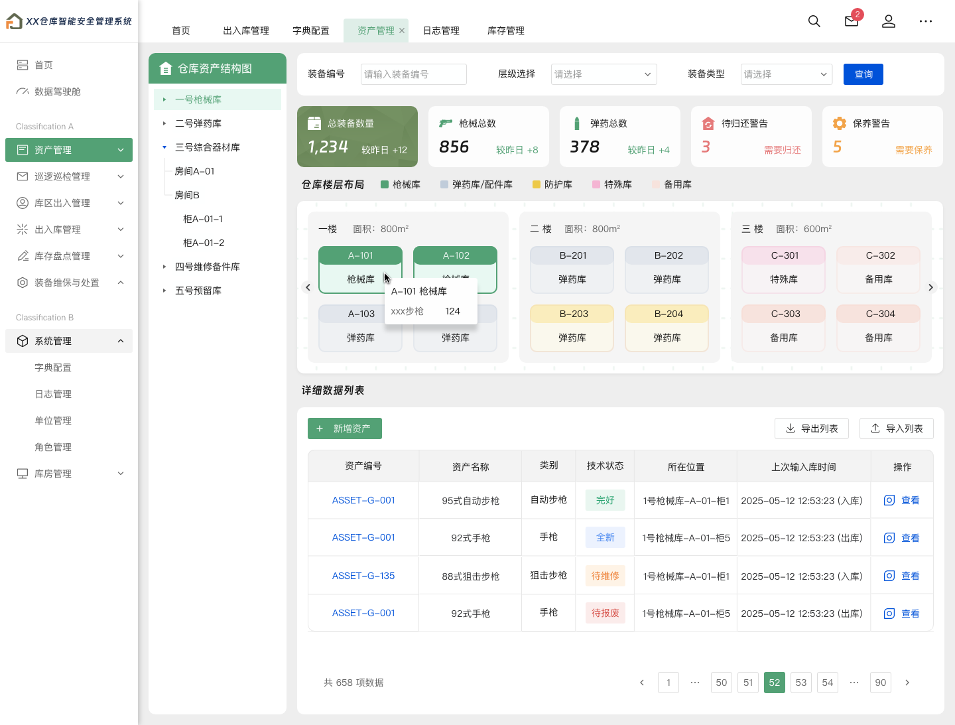Open the 层级选择 dropdown
955x725 pixels.
(x=604, y=74)
